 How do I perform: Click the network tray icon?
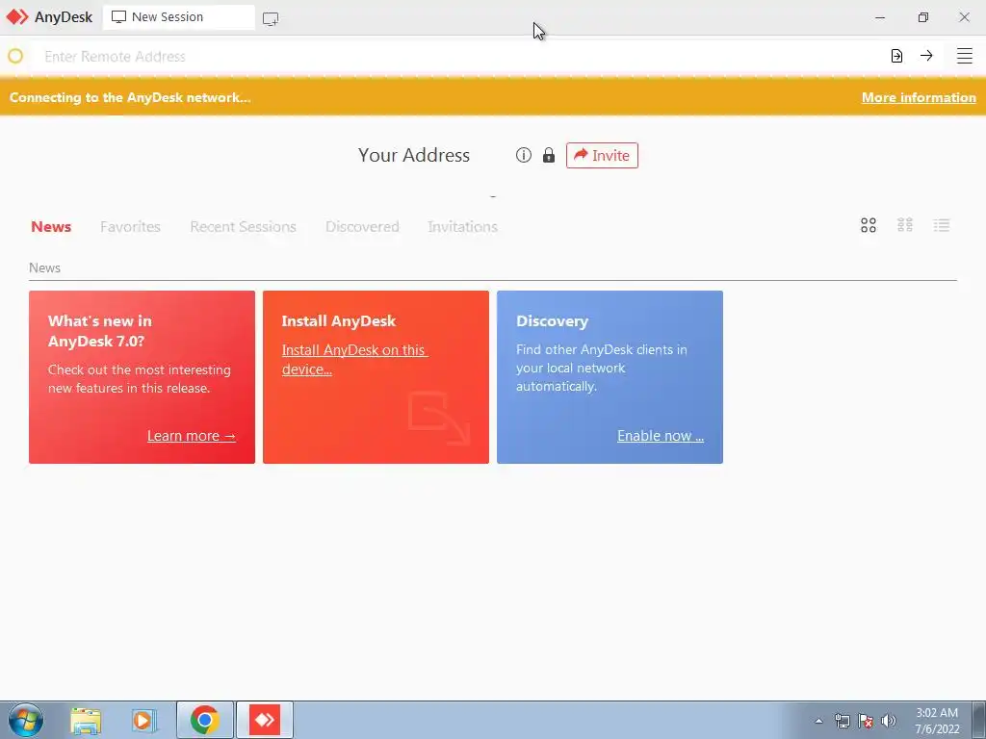click(x=842, y=721)
